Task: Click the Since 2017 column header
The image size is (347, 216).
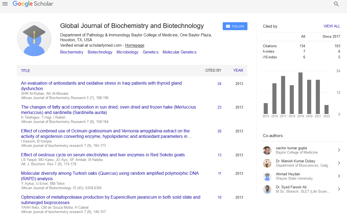Action: point(331,36)
